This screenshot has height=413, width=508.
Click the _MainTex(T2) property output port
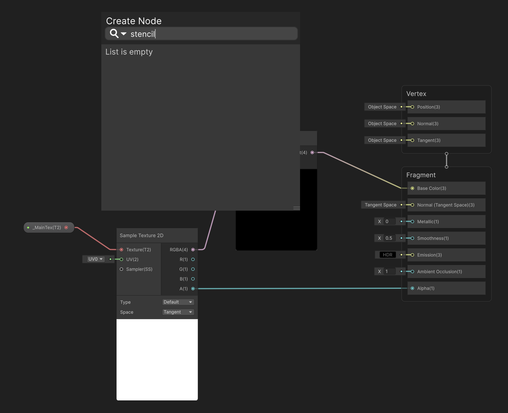click(66, 228)
